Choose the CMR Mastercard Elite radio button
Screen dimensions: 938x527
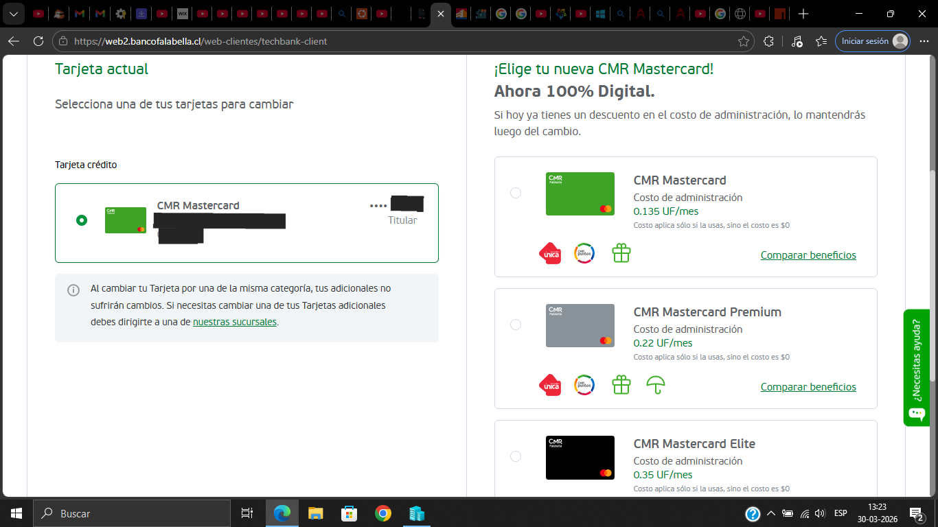(x=516, y=456)
